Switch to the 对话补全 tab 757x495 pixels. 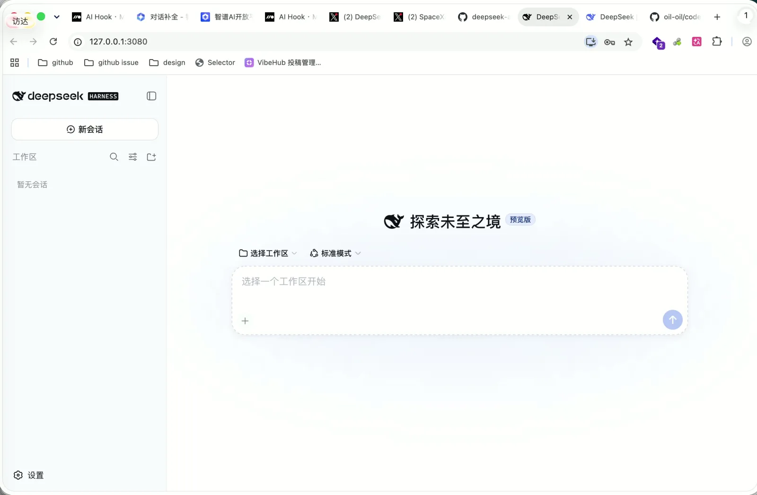tap(162, 17)
